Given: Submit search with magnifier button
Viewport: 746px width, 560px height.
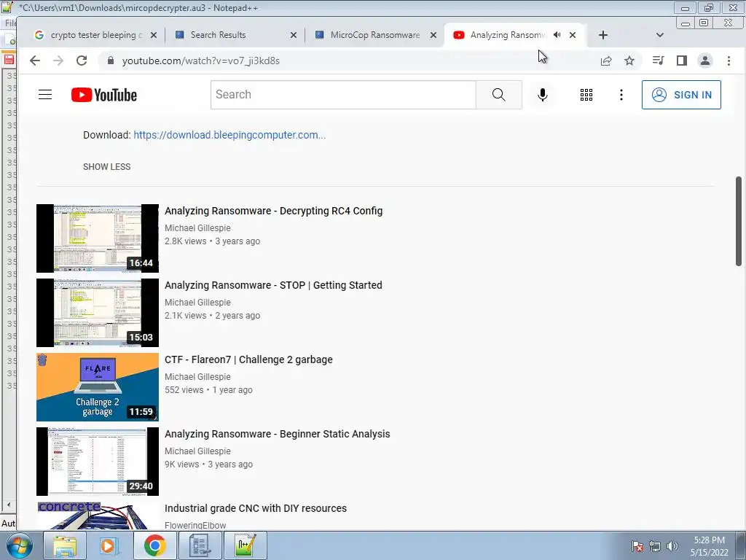Looking at the screenshot, I should (498, 94).
